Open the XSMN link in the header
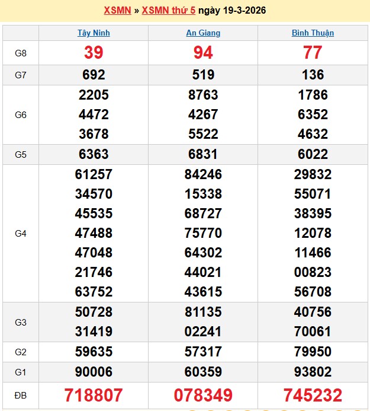Screen dimensions: 370x411 (x=117, y=11)
